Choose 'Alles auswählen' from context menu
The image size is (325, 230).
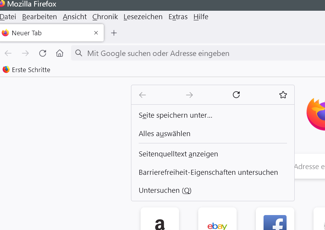click(164, 134)
